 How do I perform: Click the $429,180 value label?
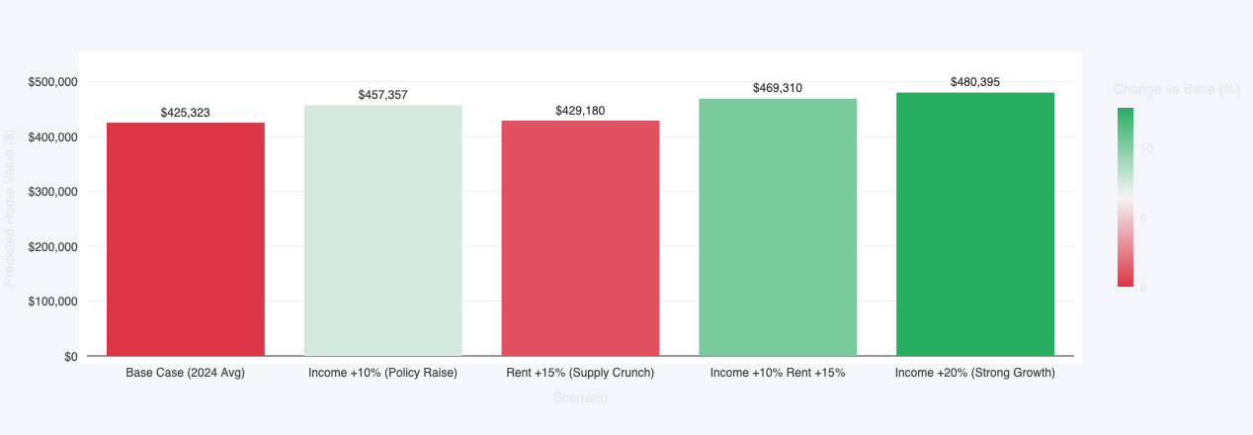580,111
